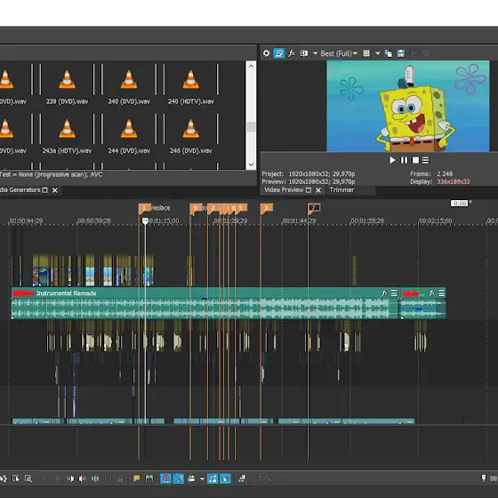This screenshot has width=498, height=498.
Task: Pause the video preview
Action: click(404, 160)
